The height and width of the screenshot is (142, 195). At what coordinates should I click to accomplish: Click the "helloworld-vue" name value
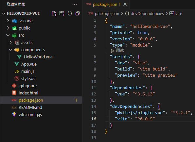[150, 27]
